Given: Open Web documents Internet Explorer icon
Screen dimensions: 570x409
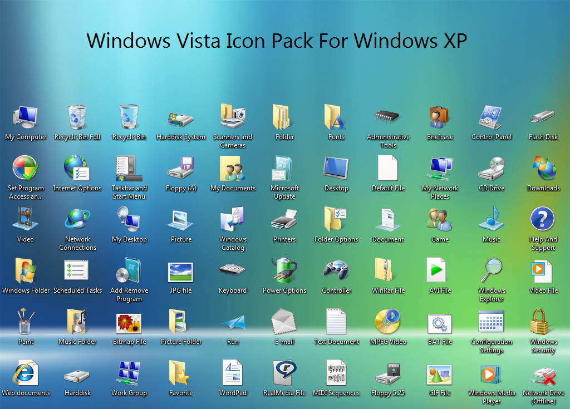Looking at the screenshot, I should click(x=25, y=373).
